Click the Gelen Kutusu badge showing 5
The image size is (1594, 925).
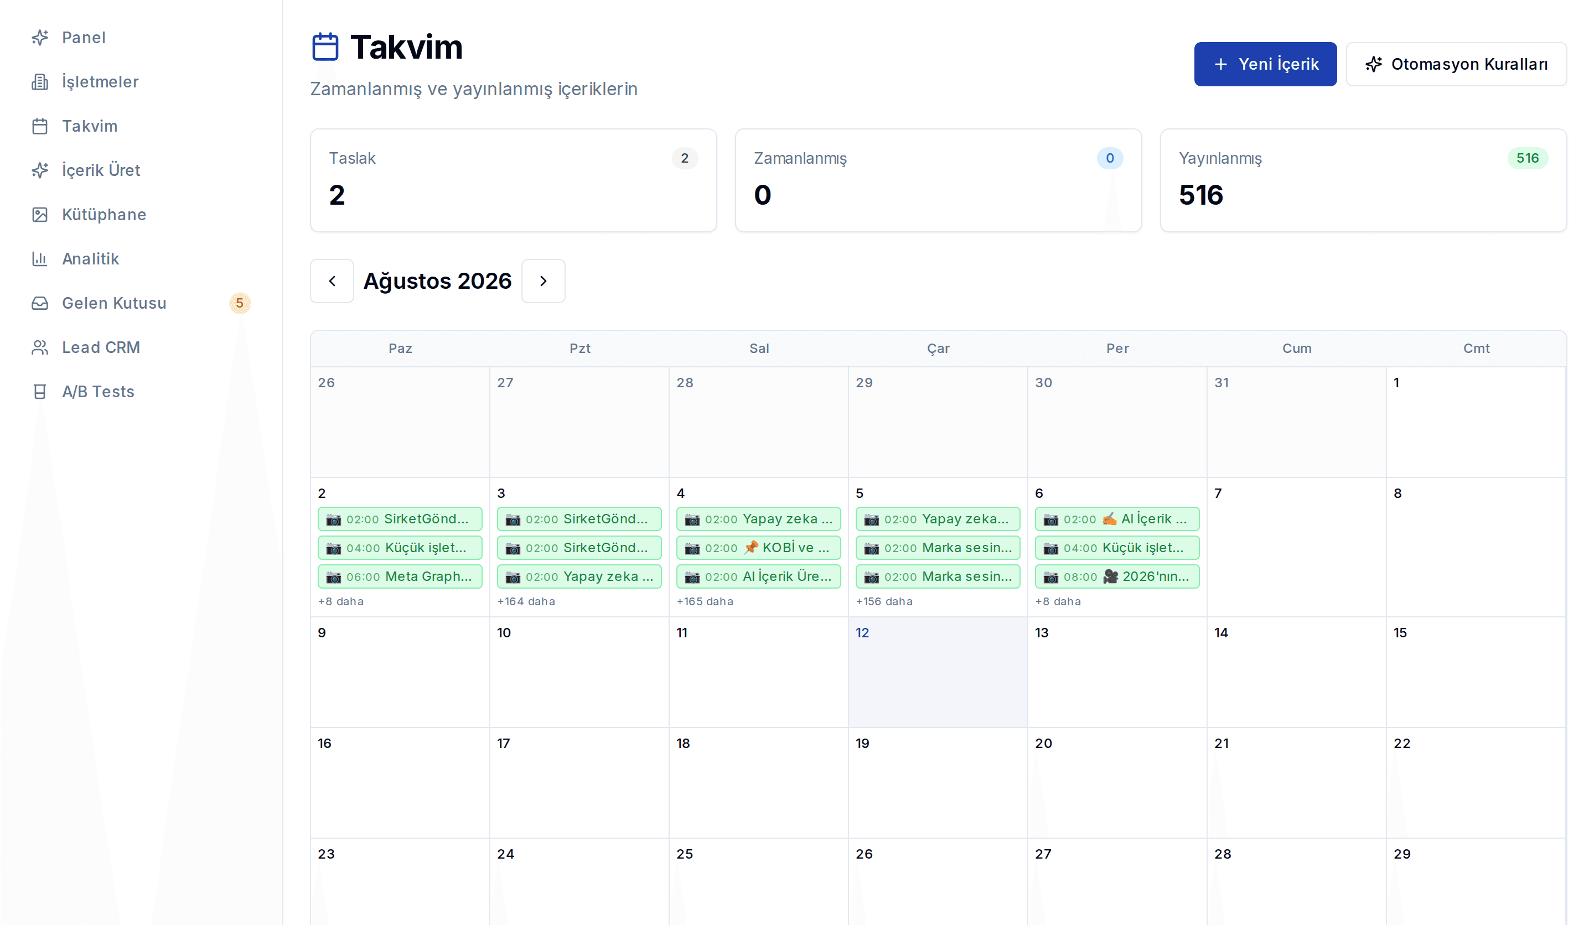coord(240,303)
